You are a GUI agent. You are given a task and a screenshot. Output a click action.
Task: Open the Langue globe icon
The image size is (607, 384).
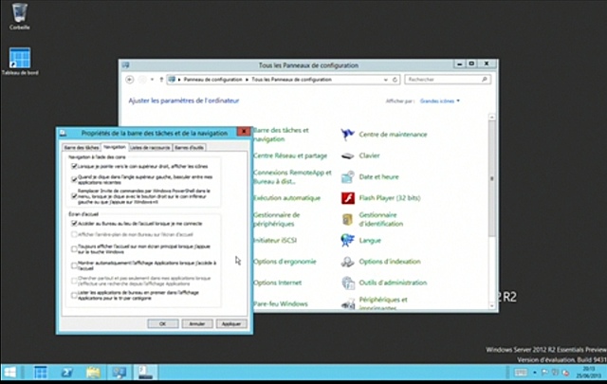pos(347,240)
